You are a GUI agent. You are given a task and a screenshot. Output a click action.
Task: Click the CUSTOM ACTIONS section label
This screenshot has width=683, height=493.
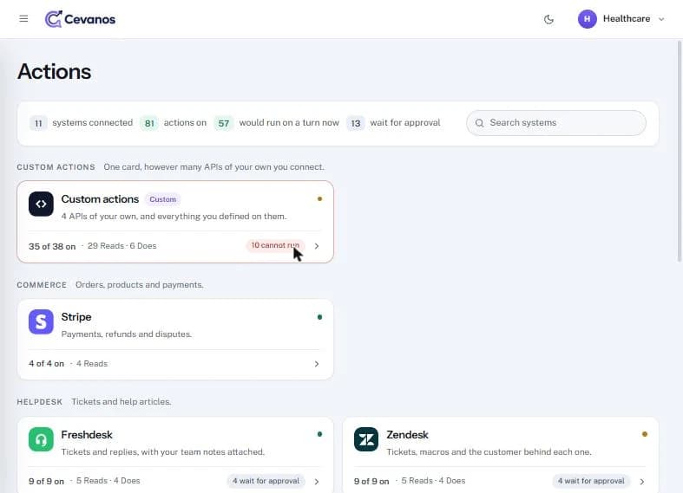click(56, 167)
